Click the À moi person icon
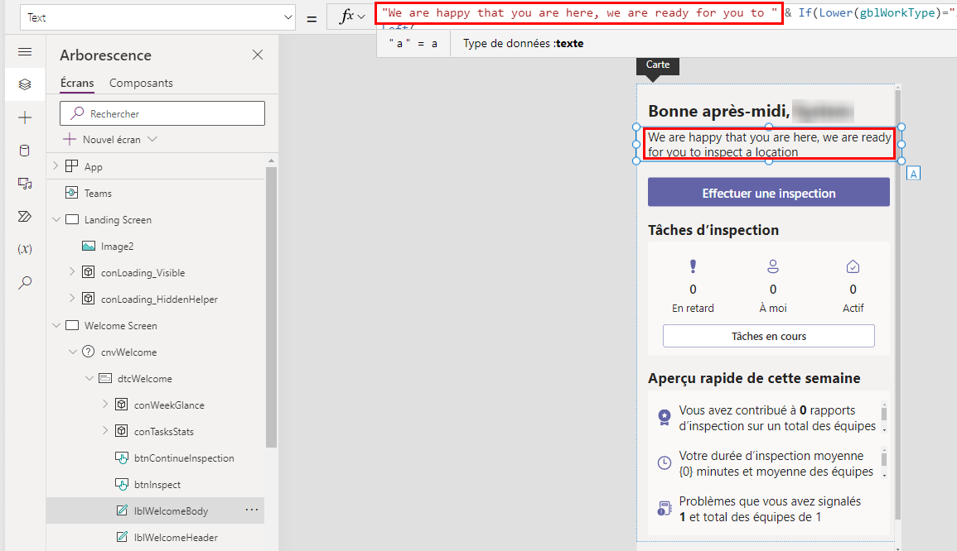The height and width of the screenshot is (551, 957). 773,266
